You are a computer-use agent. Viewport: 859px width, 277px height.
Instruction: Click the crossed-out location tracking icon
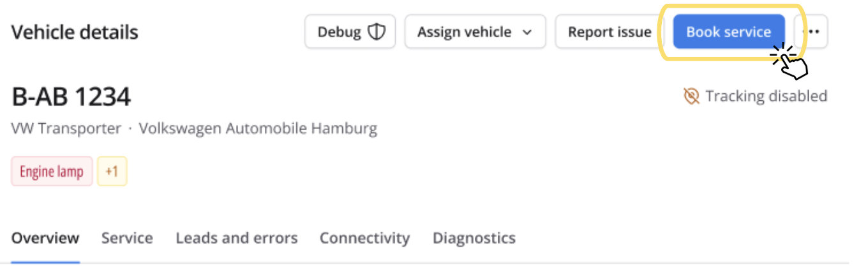coord(691,96)
